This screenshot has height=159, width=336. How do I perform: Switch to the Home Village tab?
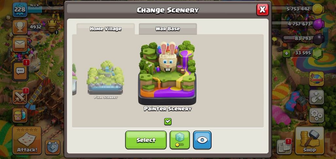[106, 29]
